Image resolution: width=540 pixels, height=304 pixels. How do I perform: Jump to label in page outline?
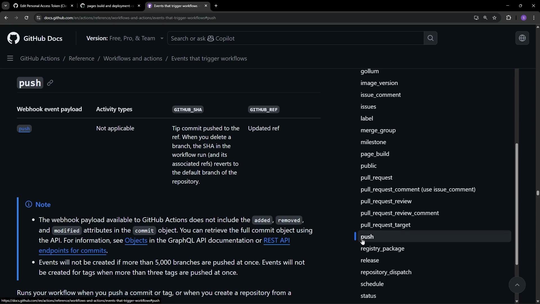[x=367, y=119]
